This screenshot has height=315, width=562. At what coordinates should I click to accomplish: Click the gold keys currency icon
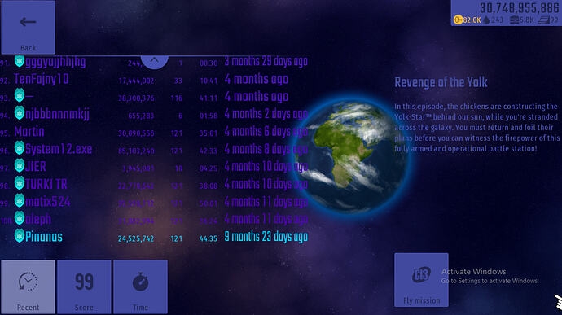click(x=458, y=20)
